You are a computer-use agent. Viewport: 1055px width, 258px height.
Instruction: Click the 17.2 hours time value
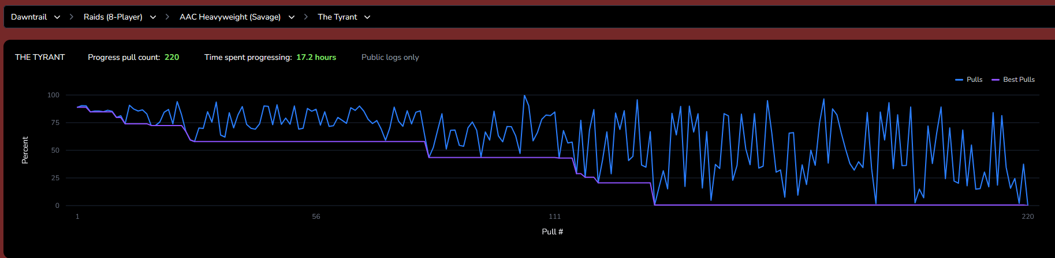316,57
